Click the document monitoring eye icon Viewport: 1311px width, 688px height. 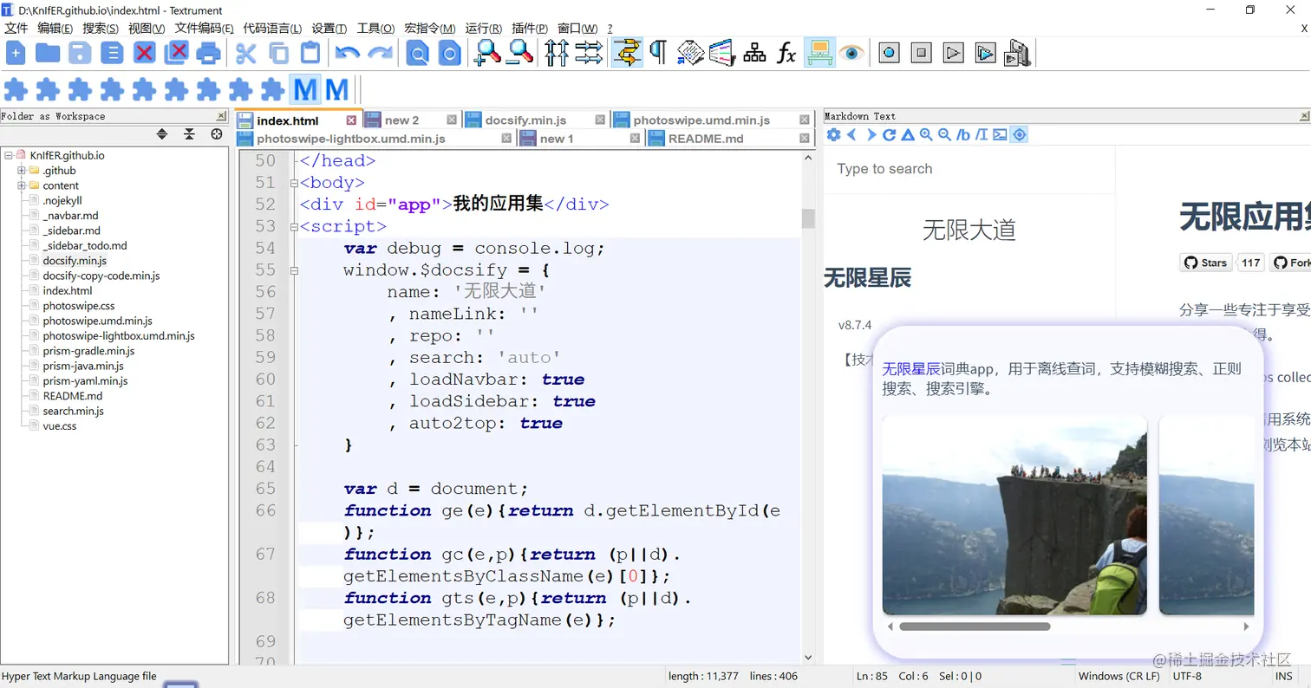(853, 53)
